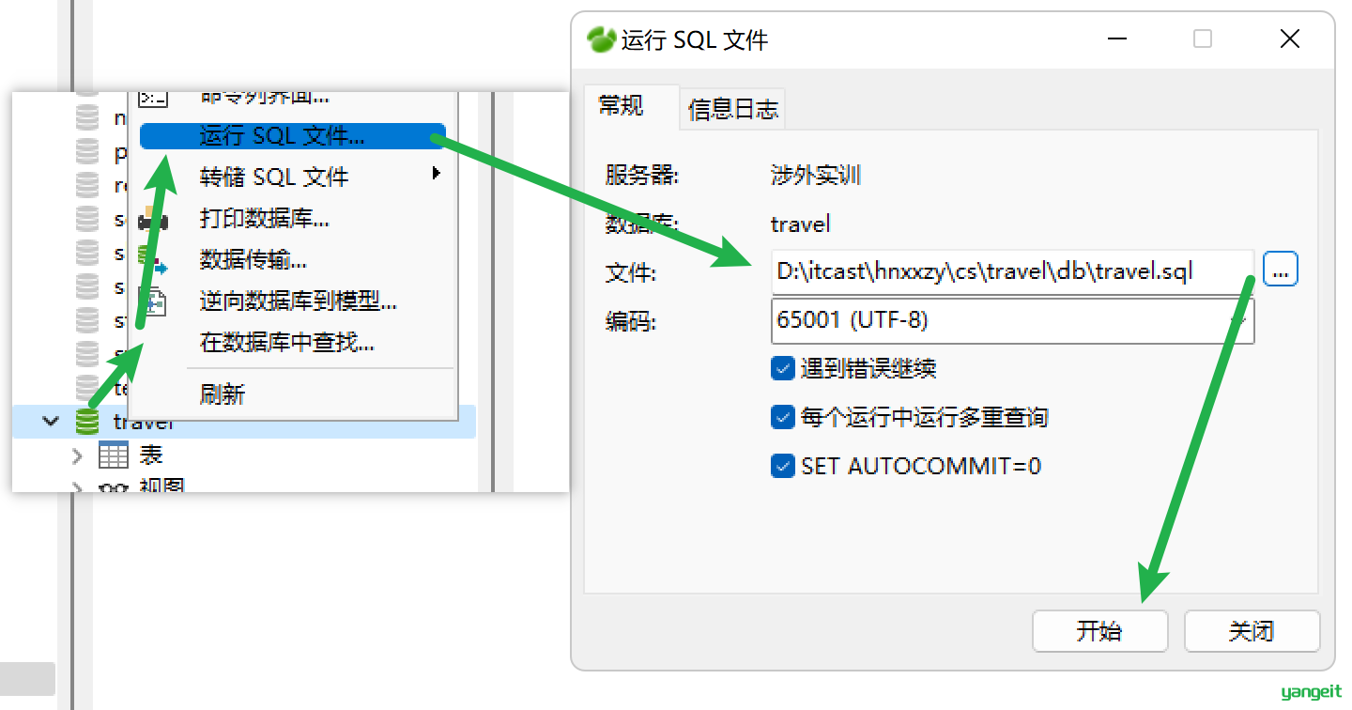Screen dimensions: 1352x710
Task: Toggle the 遇到错误继续 checkbox
Action: [783, 369]
